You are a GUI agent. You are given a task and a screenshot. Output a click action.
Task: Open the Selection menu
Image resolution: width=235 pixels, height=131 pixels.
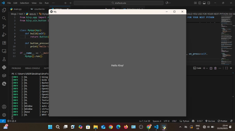[x=24, y=3]
